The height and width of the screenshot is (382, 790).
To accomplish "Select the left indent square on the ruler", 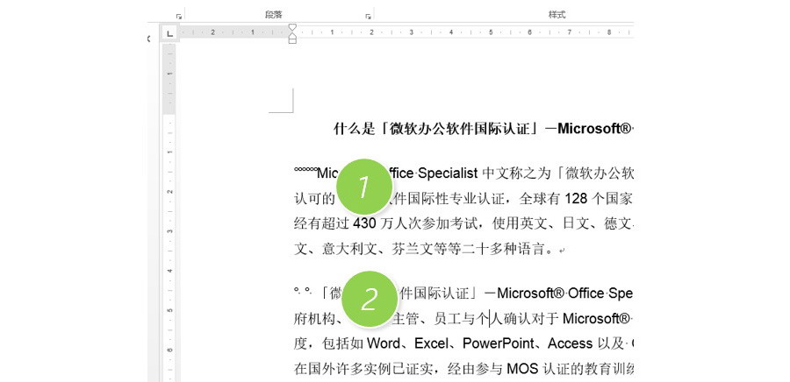I will [292, 39].
